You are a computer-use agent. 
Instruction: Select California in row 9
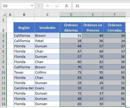tap(24, 67)
